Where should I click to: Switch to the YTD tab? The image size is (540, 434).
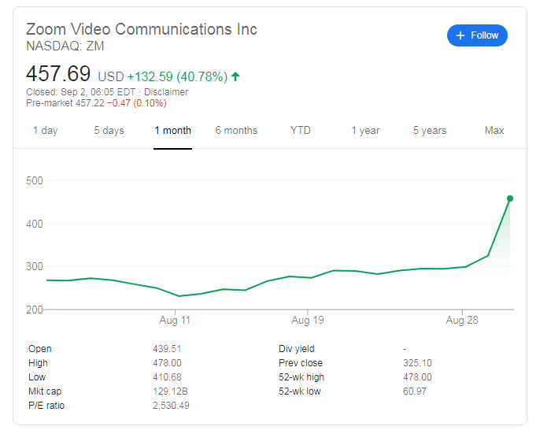[x=300, y=131]
